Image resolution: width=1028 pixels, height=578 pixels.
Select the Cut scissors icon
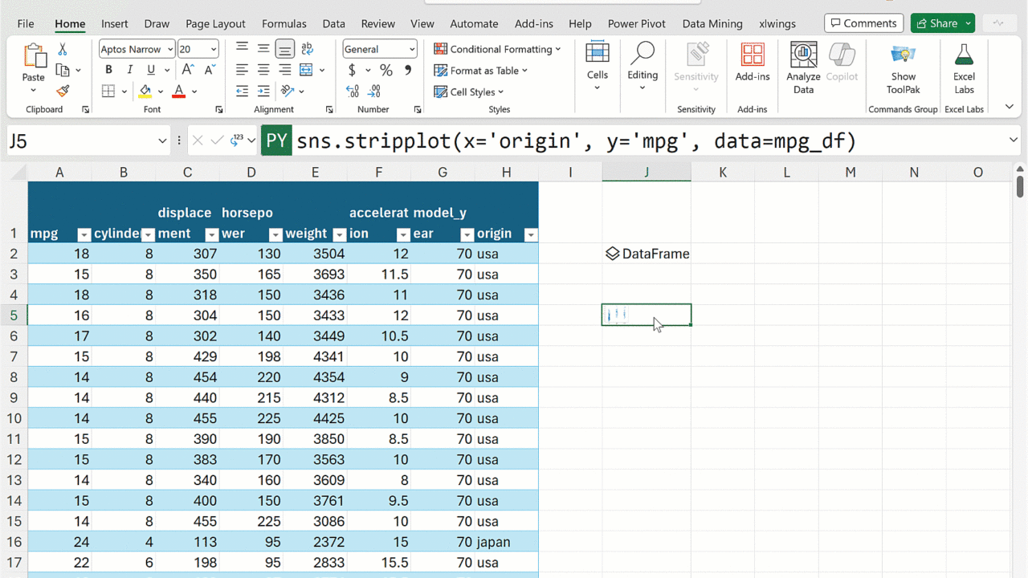point(63,50)
